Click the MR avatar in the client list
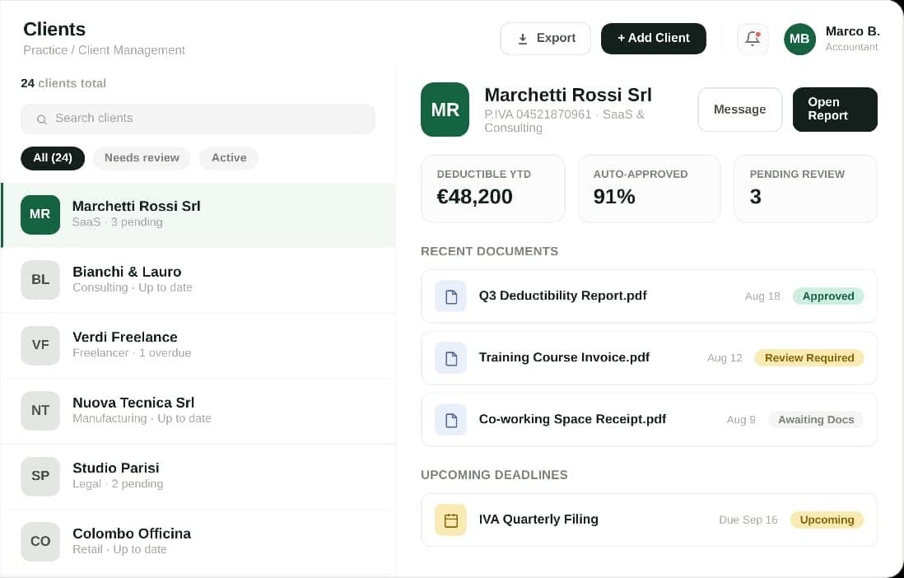The height and width of the screenshot is (578, 904). pos(40,215)
